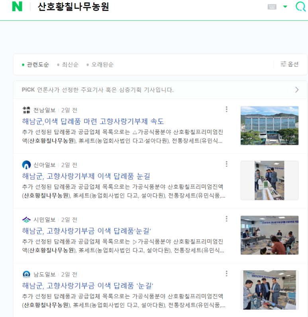Run search with the magnifier icon
The width and height of the screenshot is (308, 317).
tap(300, 7)
